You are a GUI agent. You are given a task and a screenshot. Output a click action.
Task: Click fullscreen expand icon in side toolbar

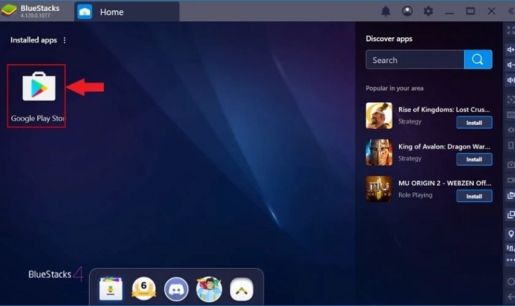pyautogui.click(x=510, y=30)
